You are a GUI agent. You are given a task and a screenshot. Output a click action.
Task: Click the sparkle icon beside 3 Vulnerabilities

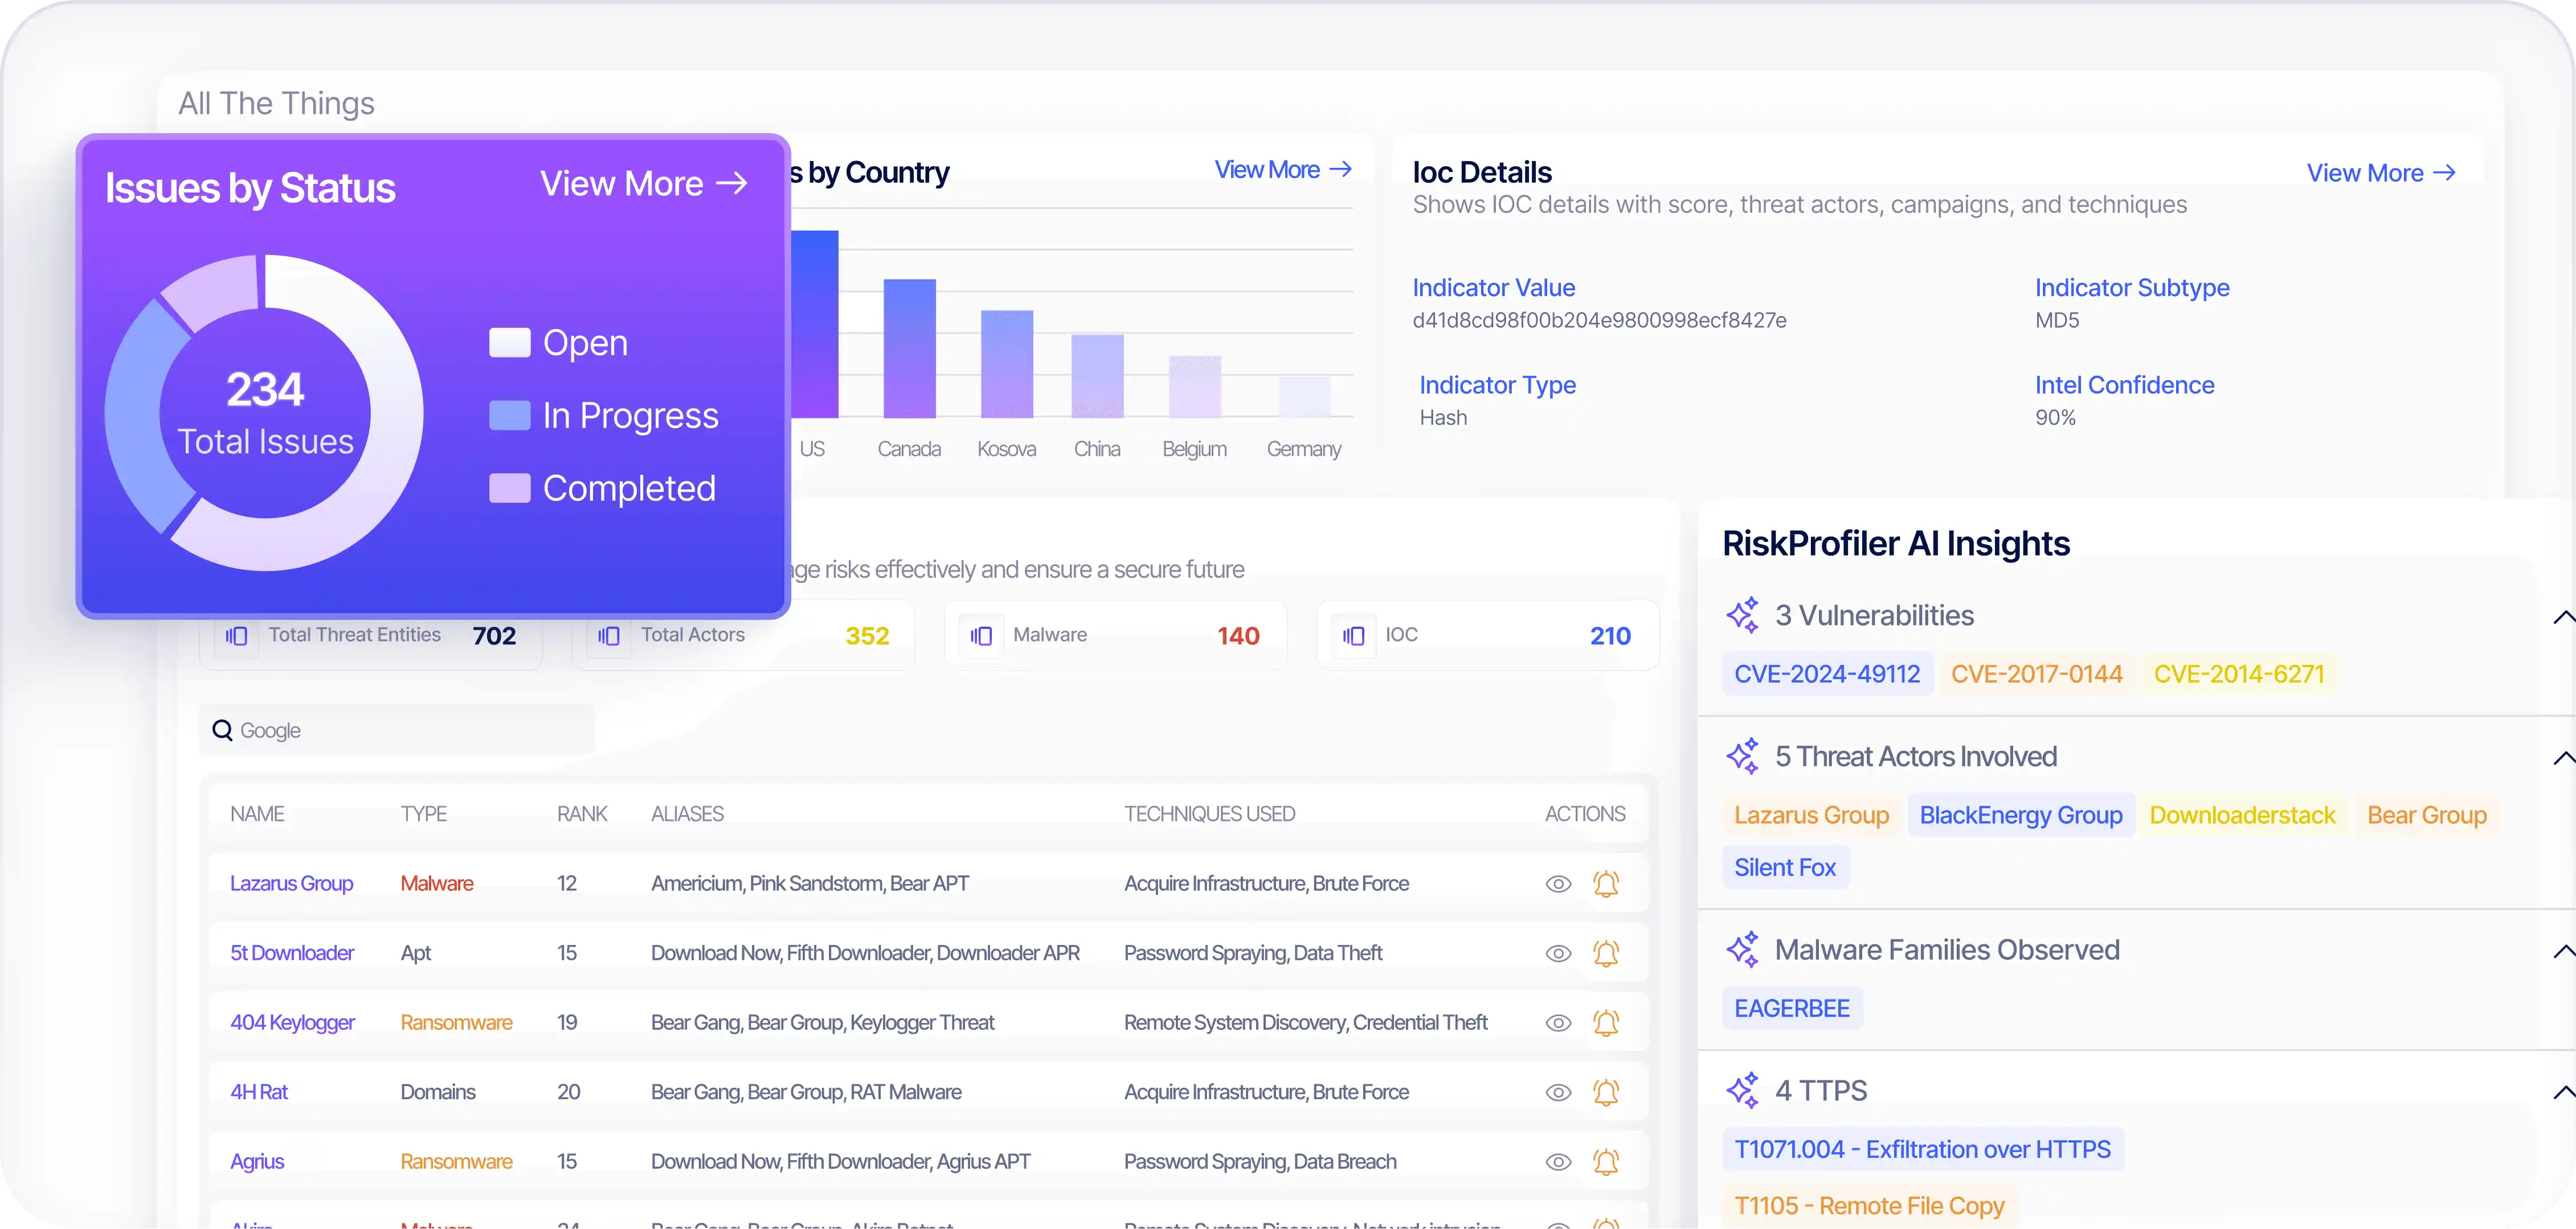(1744, 614)
